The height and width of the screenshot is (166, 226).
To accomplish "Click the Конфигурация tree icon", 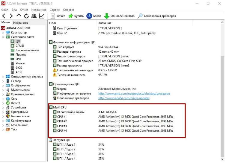I will 7,121.
